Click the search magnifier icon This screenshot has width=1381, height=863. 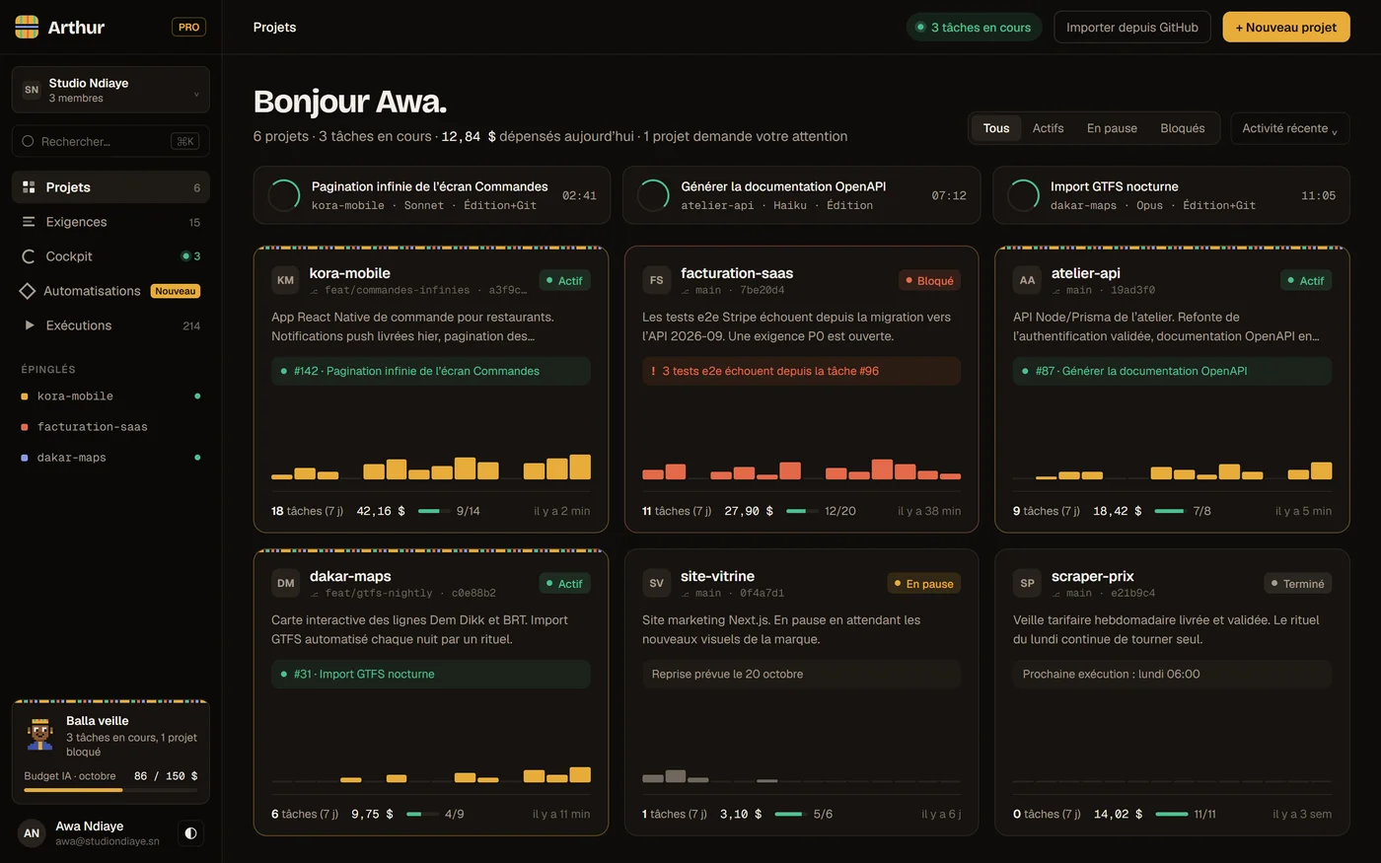point(28,141)
